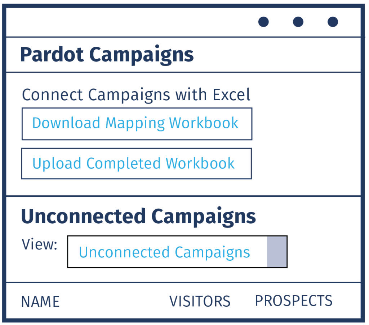Click empty title bar left of the dots

click(126, 22)
